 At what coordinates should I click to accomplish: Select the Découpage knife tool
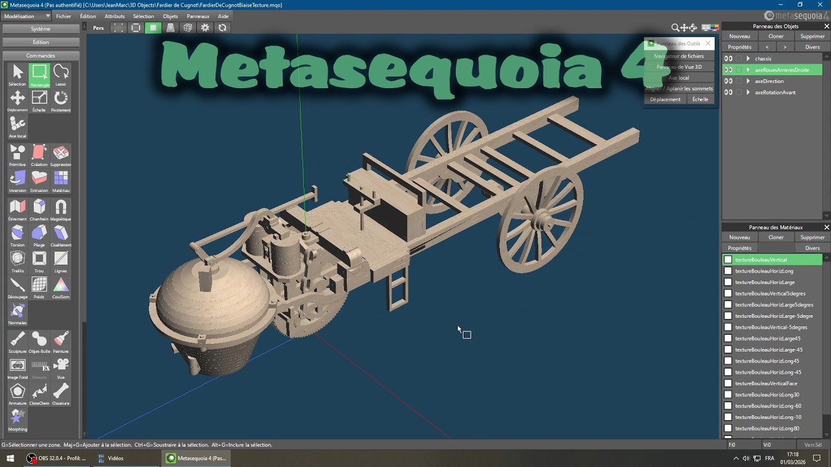pyautogui.click(x=18, y=288)
